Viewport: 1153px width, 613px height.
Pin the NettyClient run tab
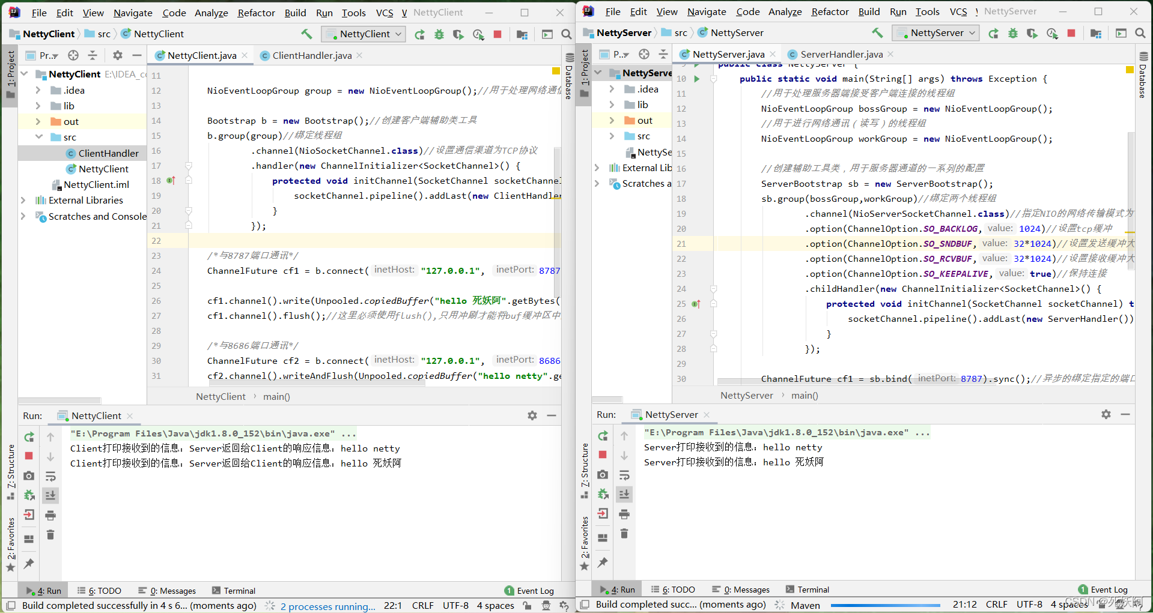[29, 563]
